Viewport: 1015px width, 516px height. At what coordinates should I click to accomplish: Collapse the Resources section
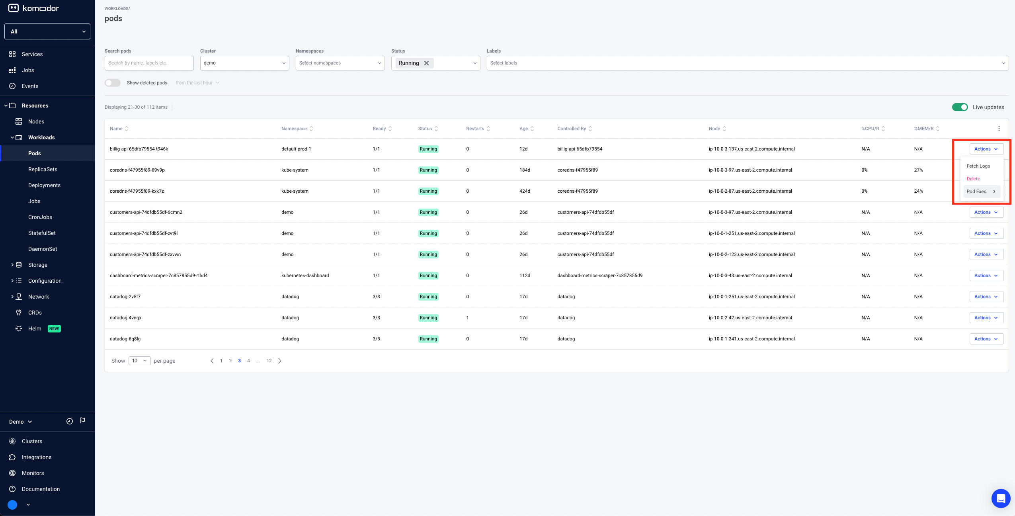click(6, 106)
